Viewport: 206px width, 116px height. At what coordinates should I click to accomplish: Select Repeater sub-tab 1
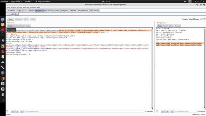click(9, 14)
